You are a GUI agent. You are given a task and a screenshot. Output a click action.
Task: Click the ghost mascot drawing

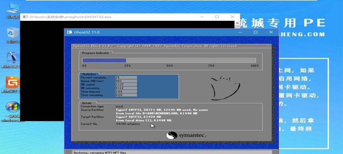225,88
